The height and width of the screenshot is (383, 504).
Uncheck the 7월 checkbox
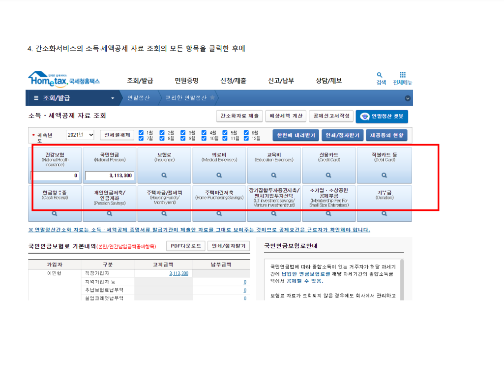(x=141, y=138)
